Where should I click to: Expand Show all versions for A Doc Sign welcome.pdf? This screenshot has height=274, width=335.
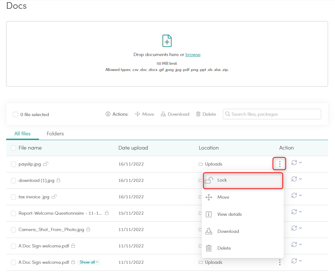click(x=89, y=262)
